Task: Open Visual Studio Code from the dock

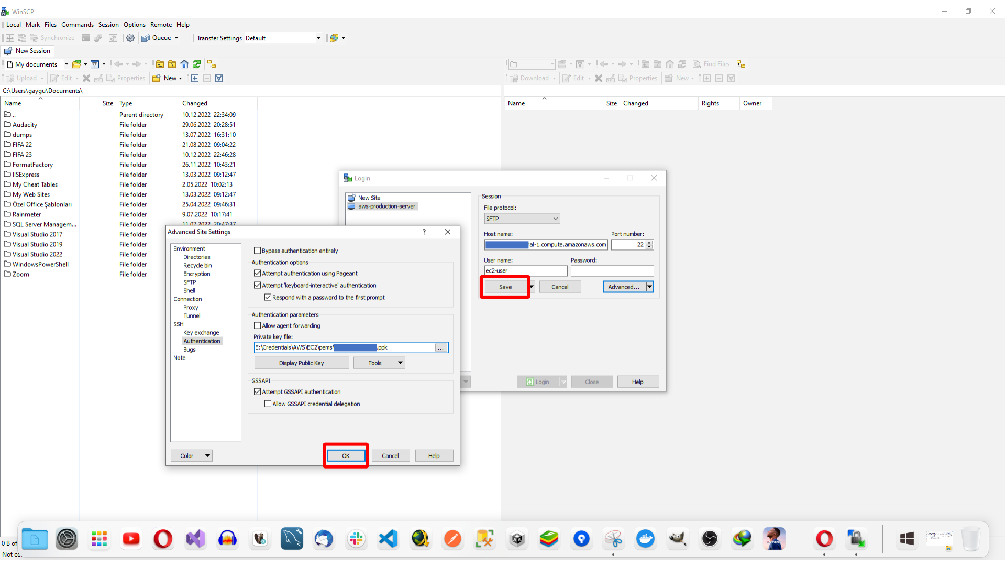Action: click(389, 539)
